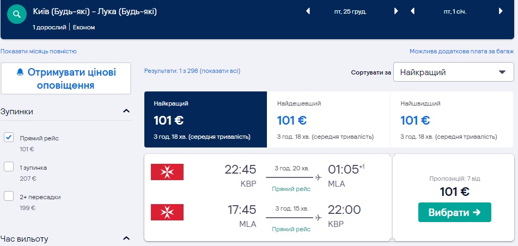Click the plane icon on outbound flight
This screenshot has width=518, height=246.
pos(319,177)
